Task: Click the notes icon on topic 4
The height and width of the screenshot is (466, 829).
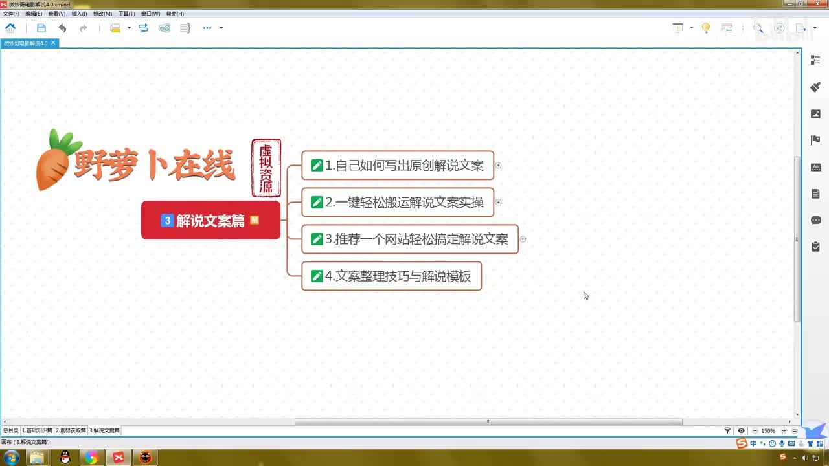Action: click(x=317, y=276)
